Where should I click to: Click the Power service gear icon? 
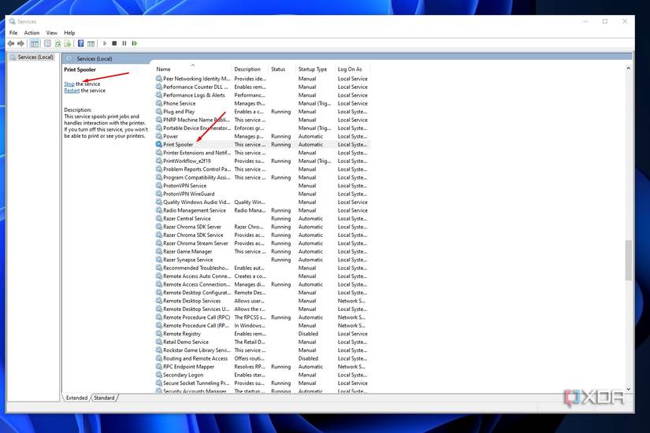pyautogui.click(x=159, y=136)
